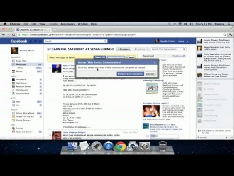Click the Facebook logo
Image resolution: width=234 pixels, height=176 pixels.
click(x=19, y=41)
